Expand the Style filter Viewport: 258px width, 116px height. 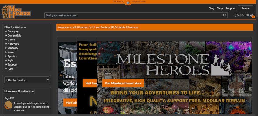point(9,60)
